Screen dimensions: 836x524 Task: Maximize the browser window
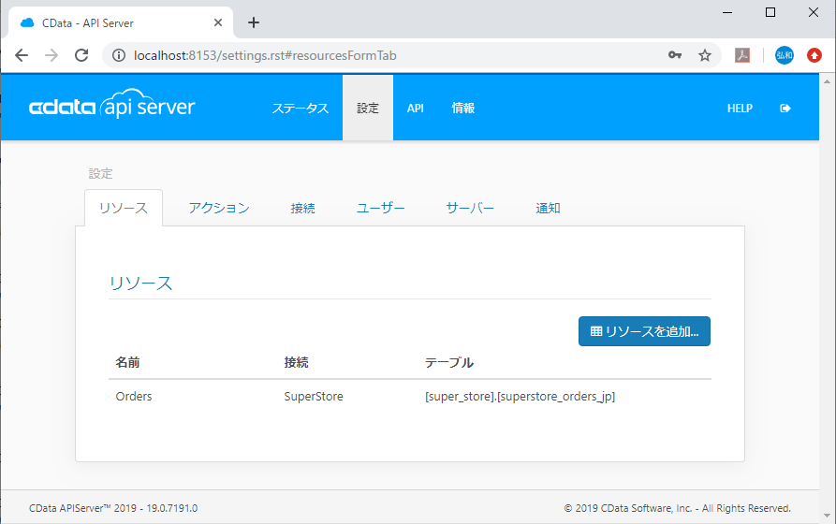pyautogui.click(x=770, y=12)
